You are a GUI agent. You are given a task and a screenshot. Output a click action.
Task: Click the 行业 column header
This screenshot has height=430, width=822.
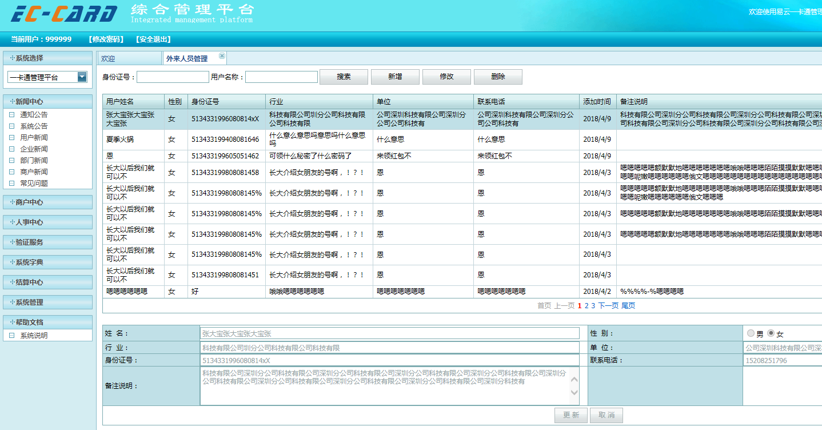coord(319,102)
